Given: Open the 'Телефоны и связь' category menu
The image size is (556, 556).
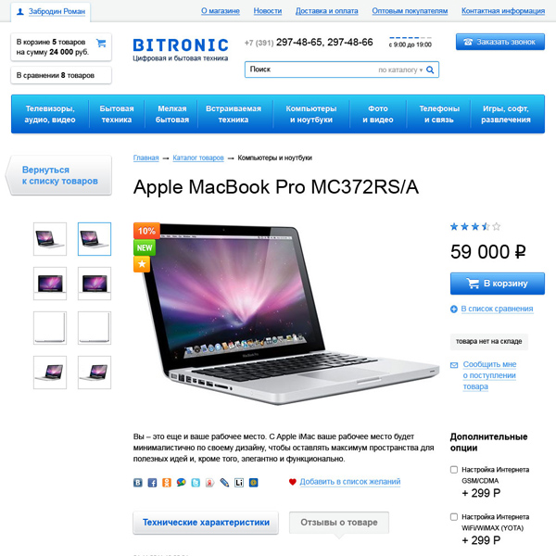Looking at the screenshot, I should click(x=439, y=114).
